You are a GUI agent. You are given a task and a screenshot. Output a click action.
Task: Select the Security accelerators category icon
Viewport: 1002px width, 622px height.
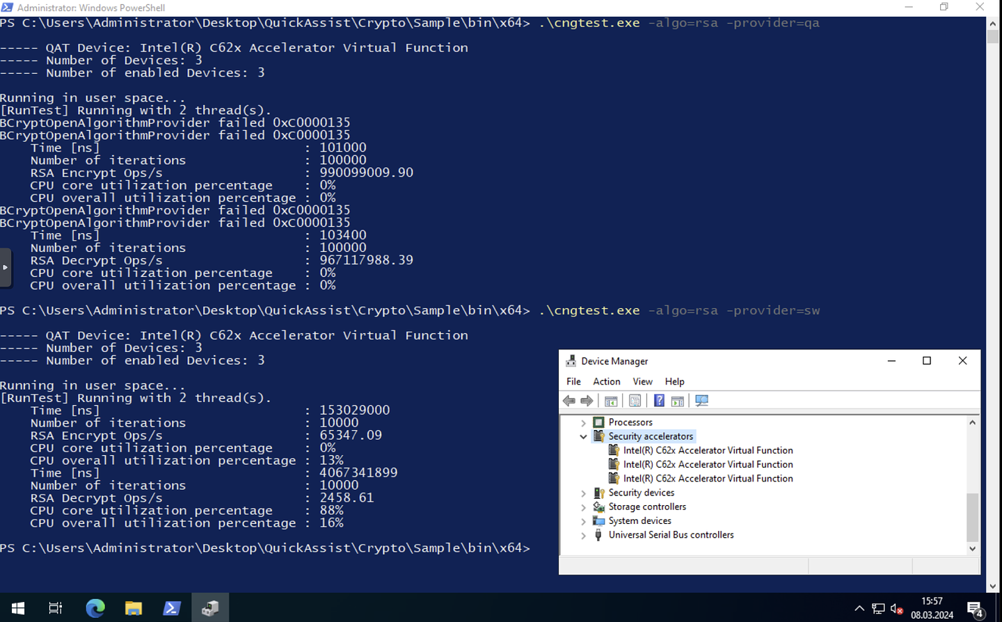pyautogui.click(x=599, y=436)
